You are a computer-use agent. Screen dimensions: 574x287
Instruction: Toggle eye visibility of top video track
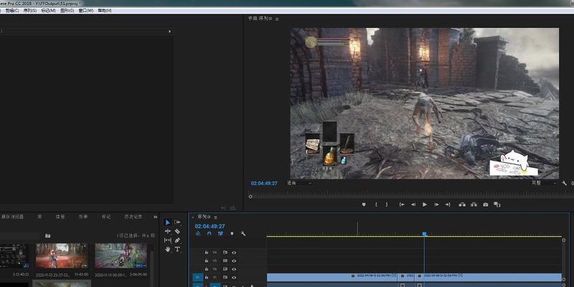[x=234, y=253]
